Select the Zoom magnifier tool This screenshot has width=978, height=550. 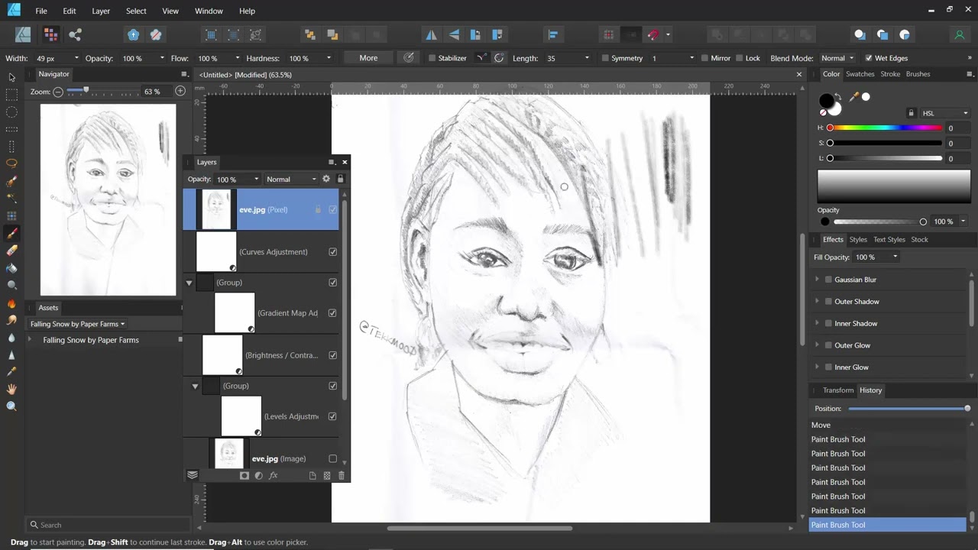pos(11,406)
